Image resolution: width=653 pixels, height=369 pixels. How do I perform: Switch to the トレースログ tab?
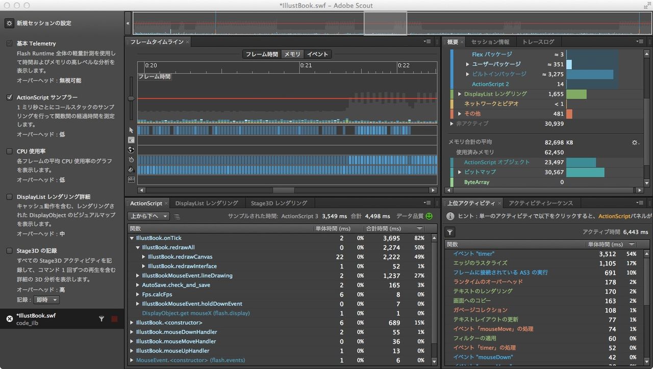[538, 42]
